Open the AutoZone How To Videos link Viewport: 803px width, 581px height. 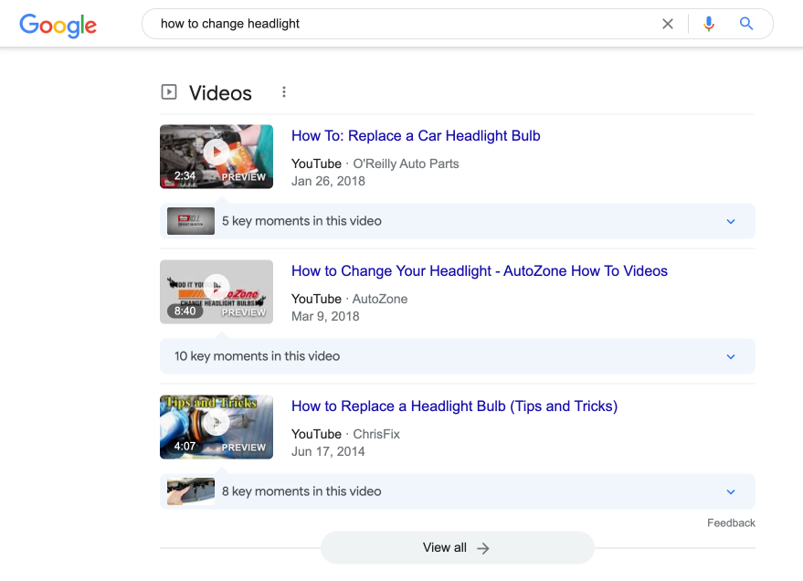pos(480,270)
